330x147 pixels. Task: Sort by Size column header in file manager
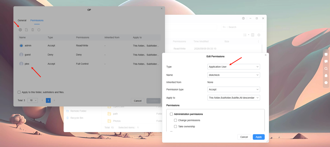click(227, 41)
